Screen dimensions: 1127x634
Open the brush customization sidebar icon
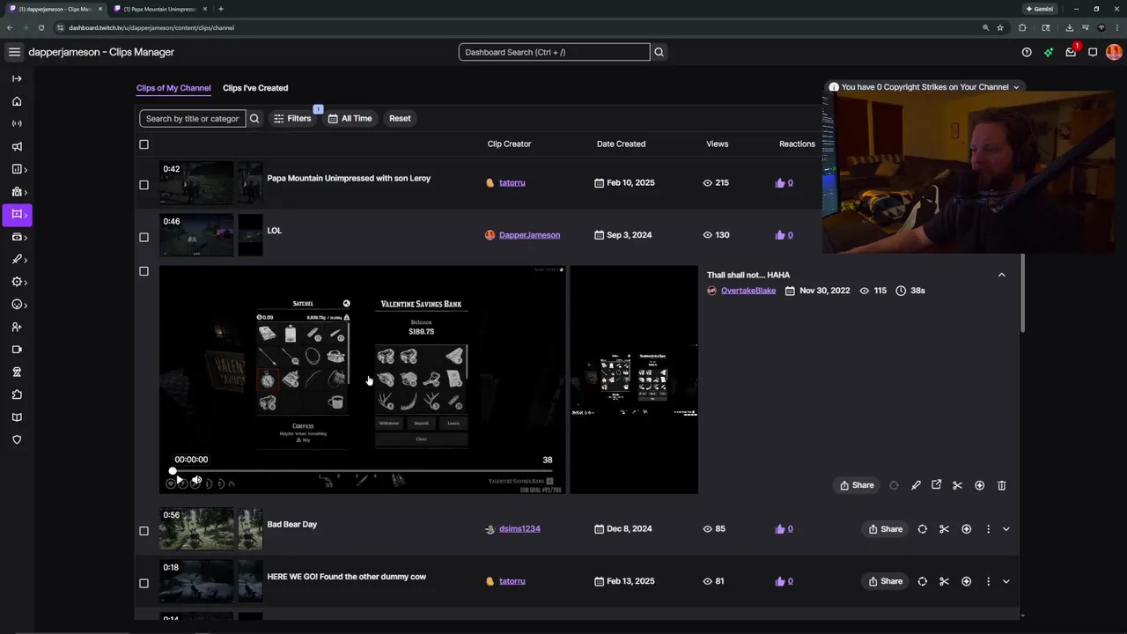pyautogui.click(x=17, y=260)
